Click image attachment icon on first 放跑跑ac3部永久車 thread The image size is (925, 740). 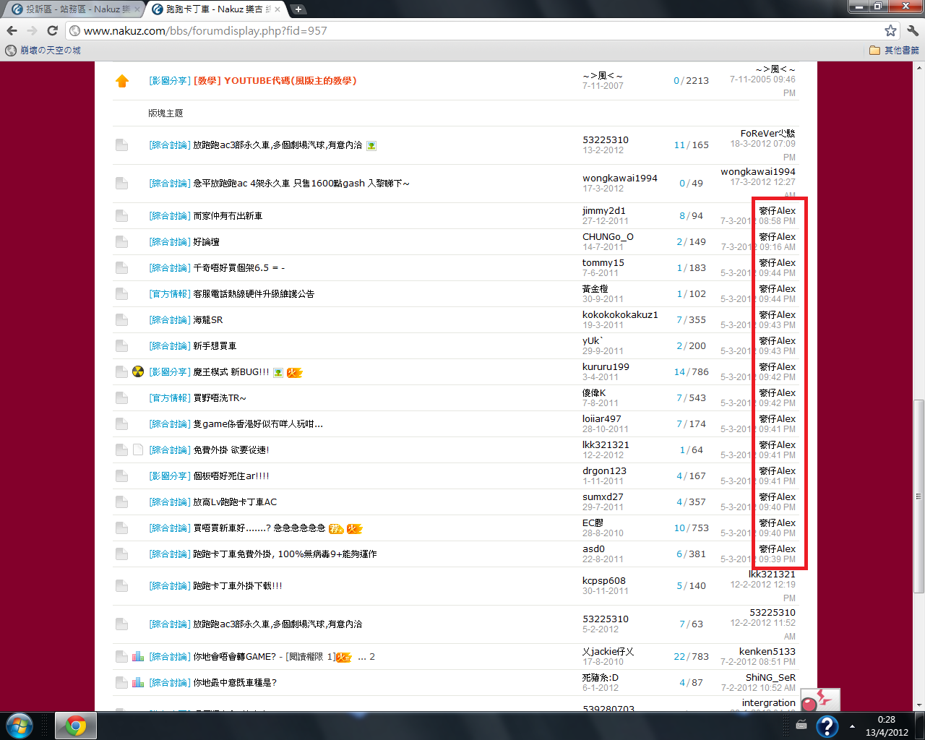(x=371, y=145)
